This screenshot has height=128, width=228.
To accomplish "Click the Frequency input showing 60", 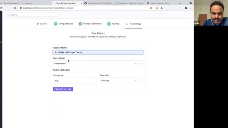I will pos(74,81).
